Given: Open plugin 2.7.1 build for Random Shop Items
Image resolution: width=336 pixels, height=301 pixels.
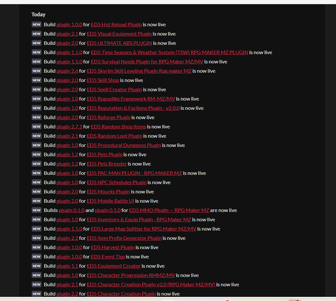Looking at the screenshot, I should click(x=69, y=126).
